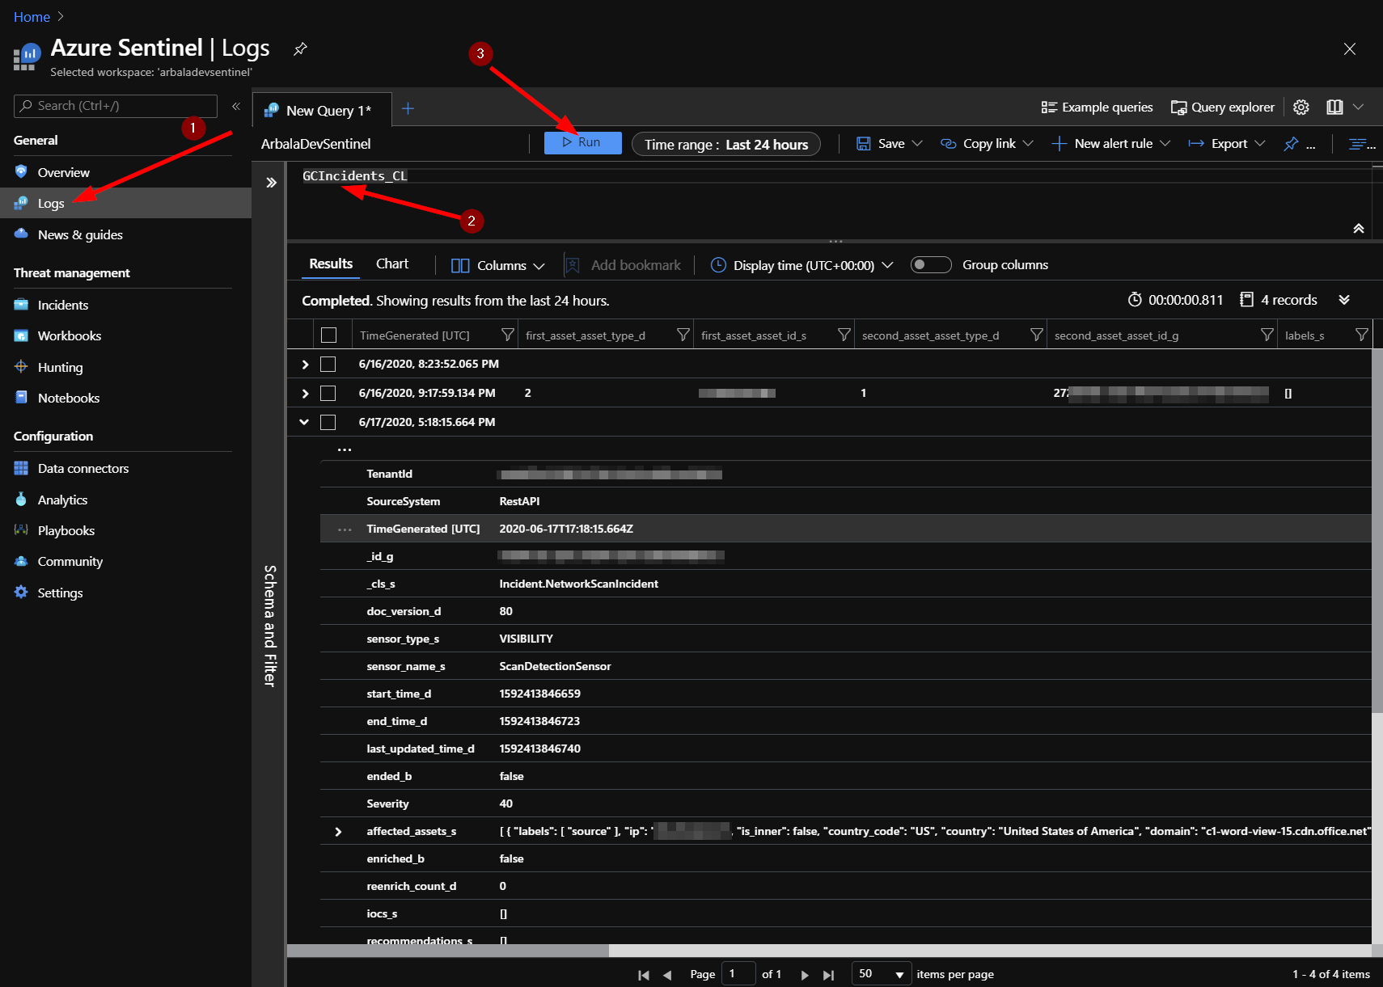Screen dimensions: 1383x987
Task: Filter the labels_s column
Action: [1362, 335]
